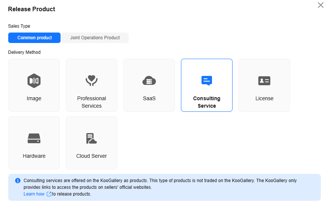
Task: Choose the License label option
Action: pyautogui.click(x=264, y=98)
